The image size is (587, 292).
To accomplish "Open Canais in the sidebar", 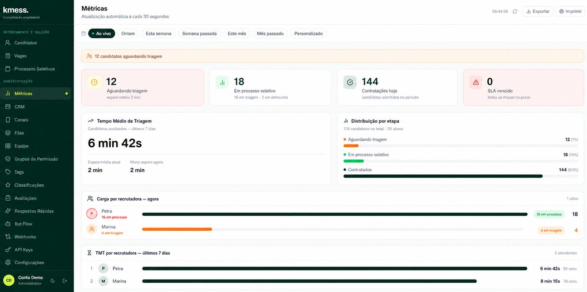I will pyautogui.click(x=36, y=120).
